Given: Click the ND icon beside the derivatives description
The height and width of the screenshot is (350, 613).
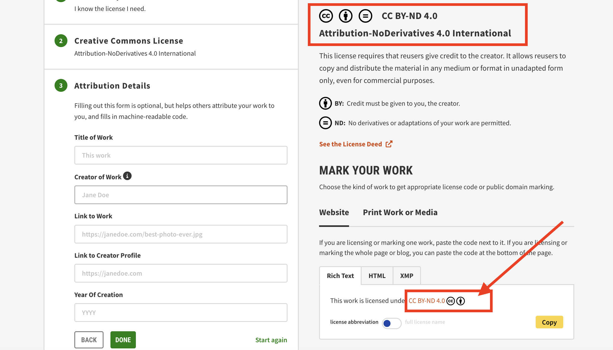Looking at the screenshot, I should [x=325, y=123].
